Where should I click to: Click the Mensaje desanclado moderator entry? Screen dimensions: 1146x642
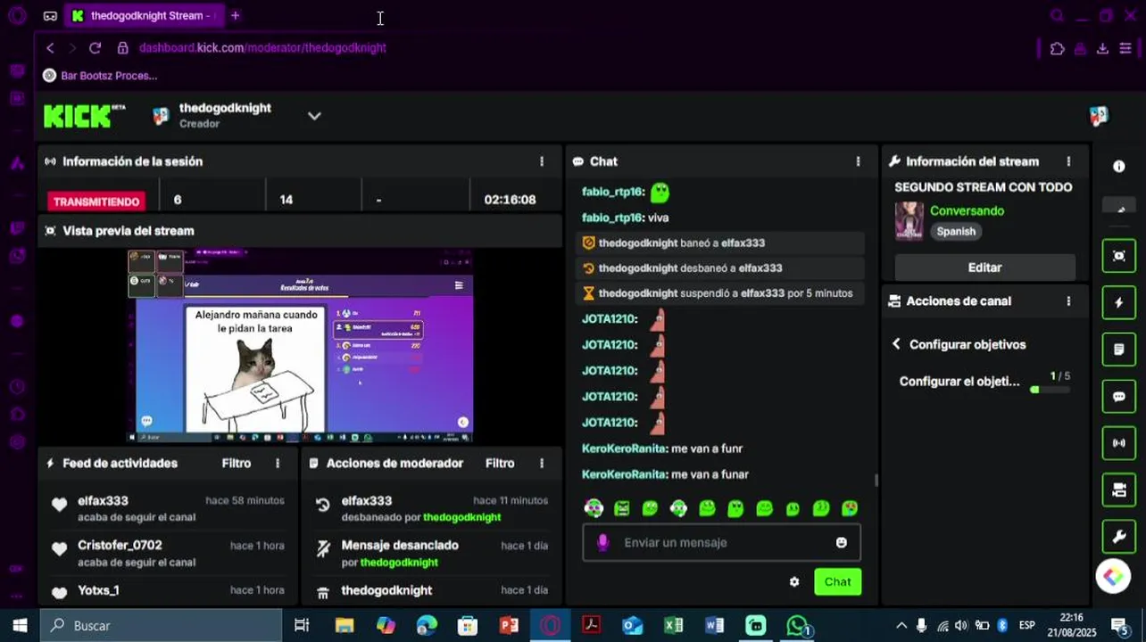400,545
